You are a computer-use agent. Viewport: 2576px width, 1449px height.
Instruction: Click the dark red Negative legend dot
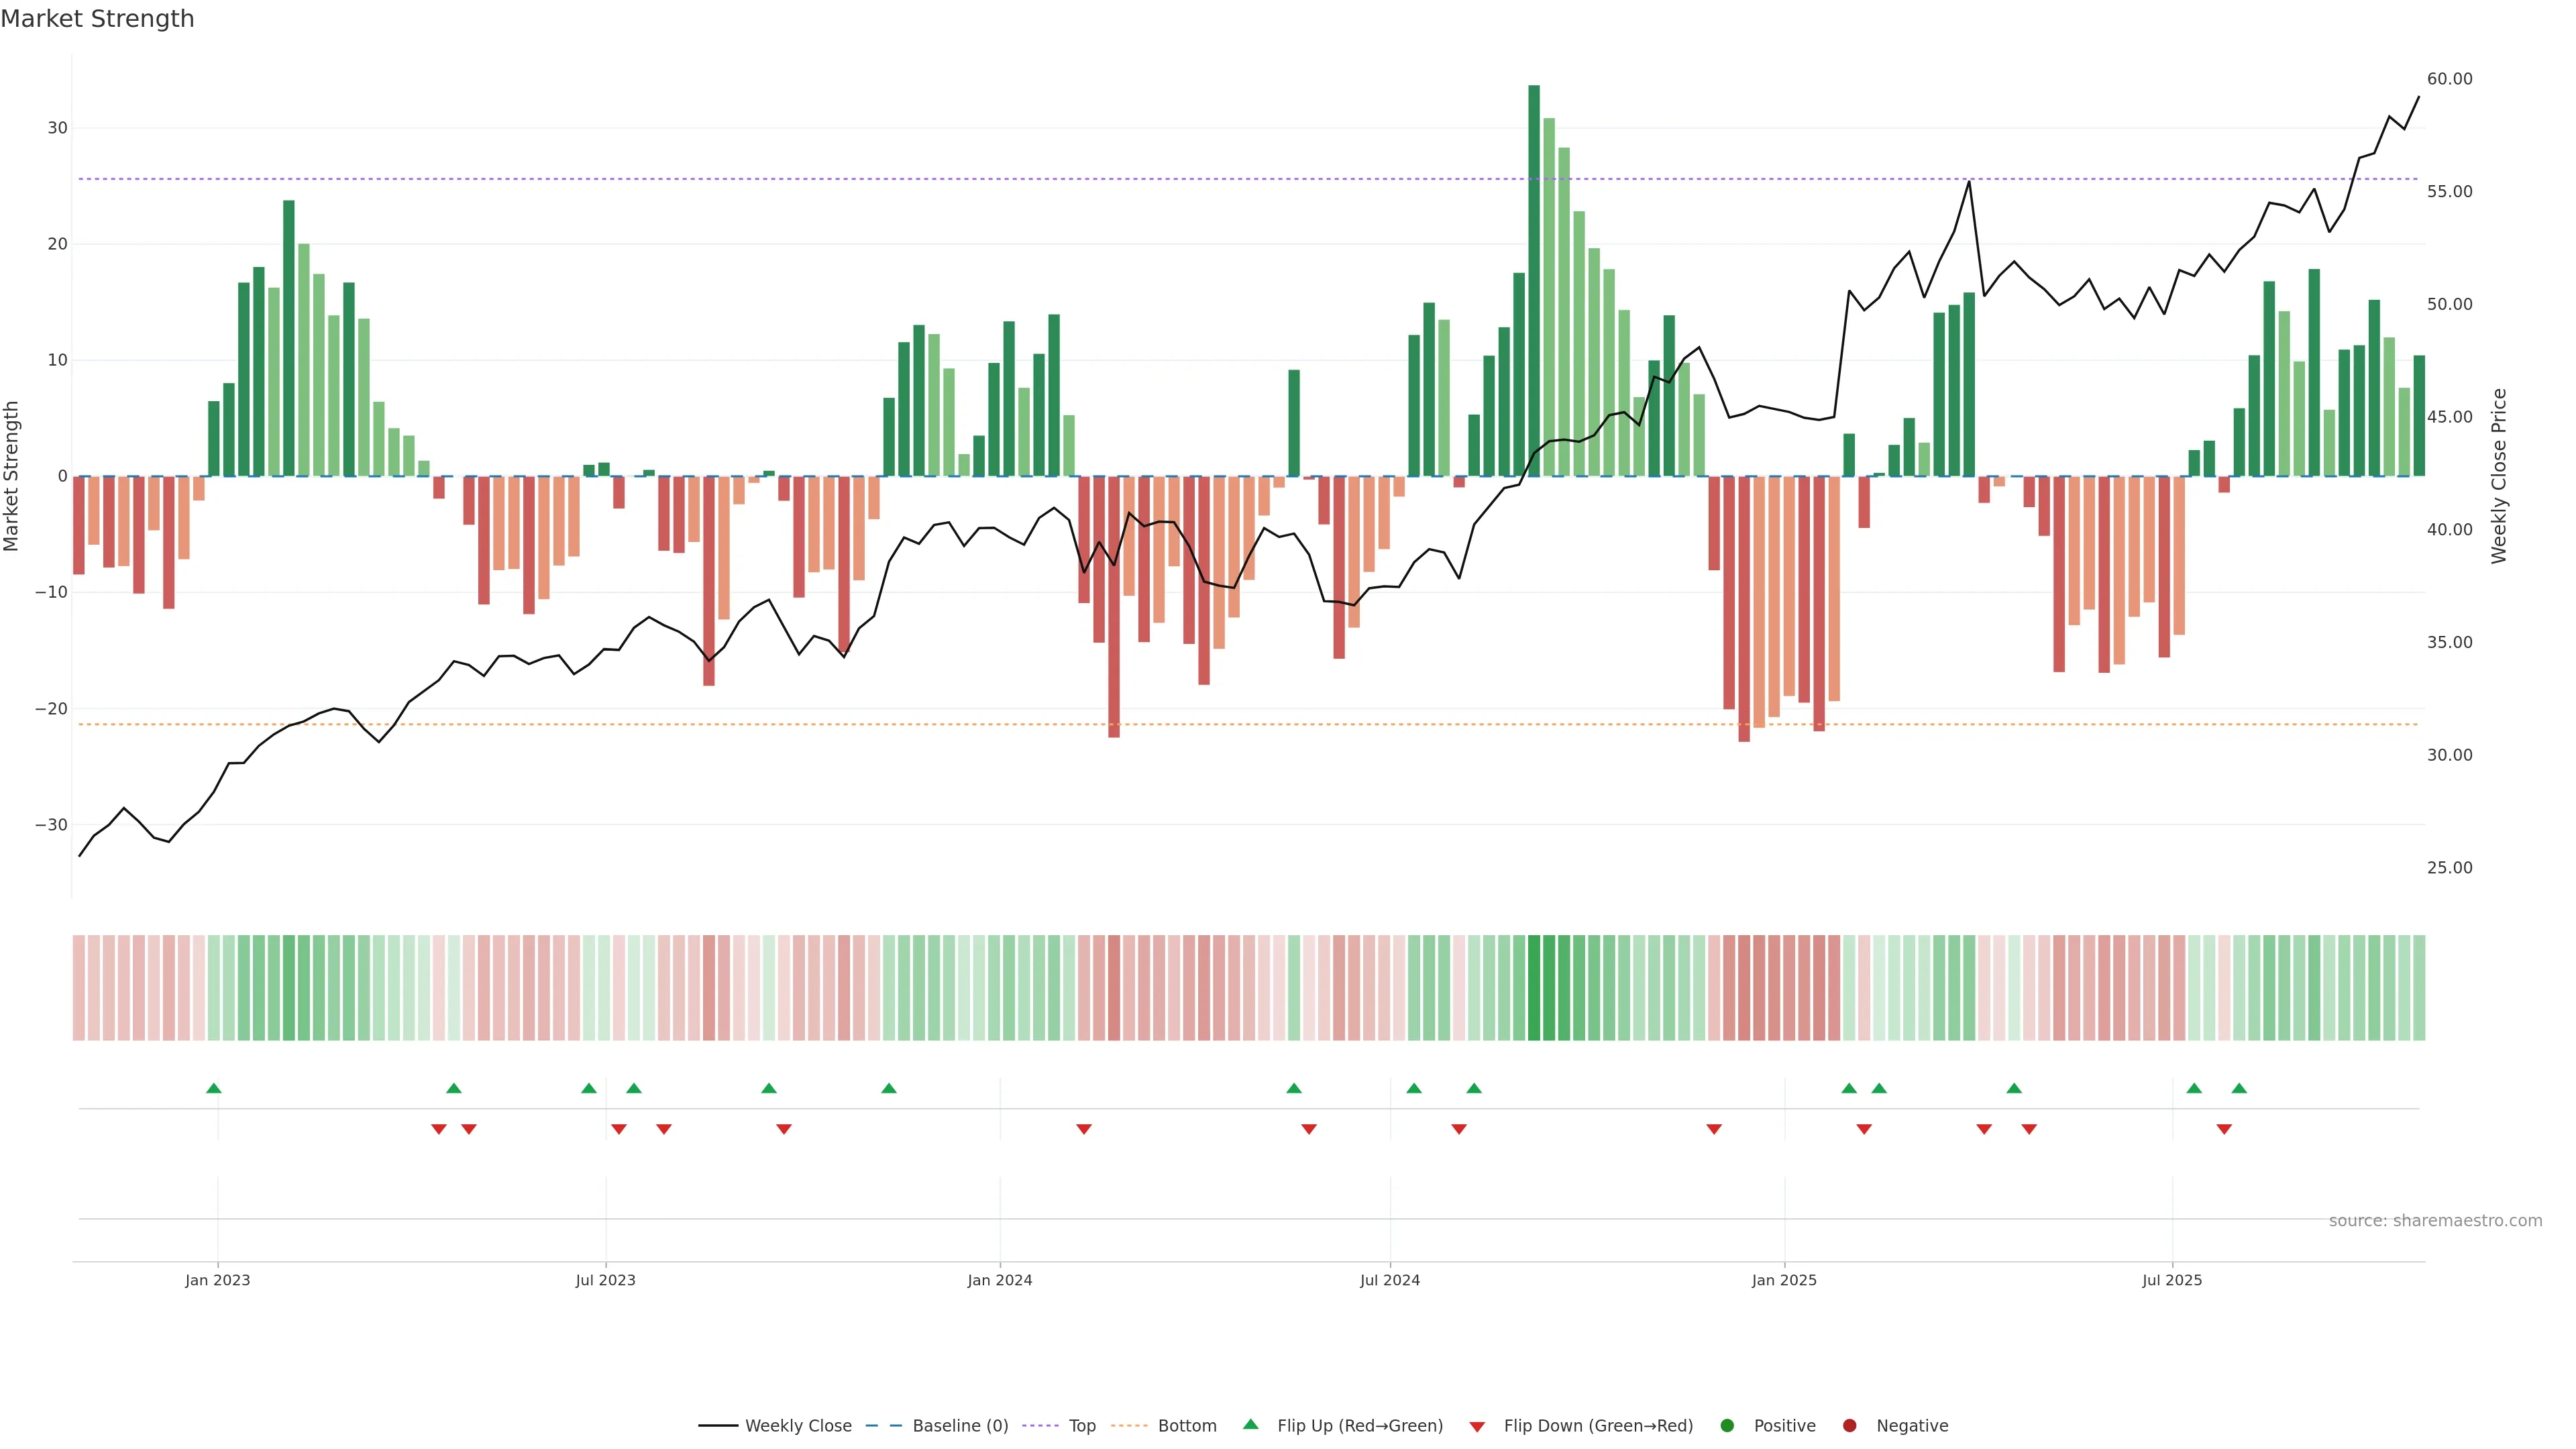click(1849, 1425)
